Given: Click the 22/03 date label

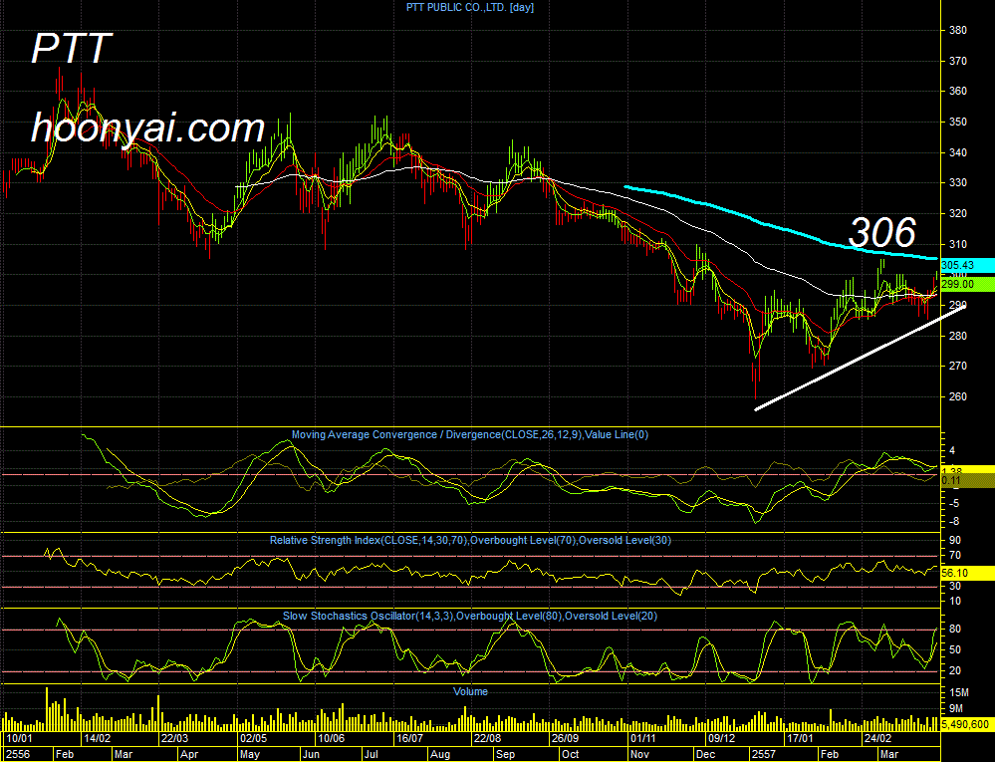Looking at the screenshot, I should [174, 738].
